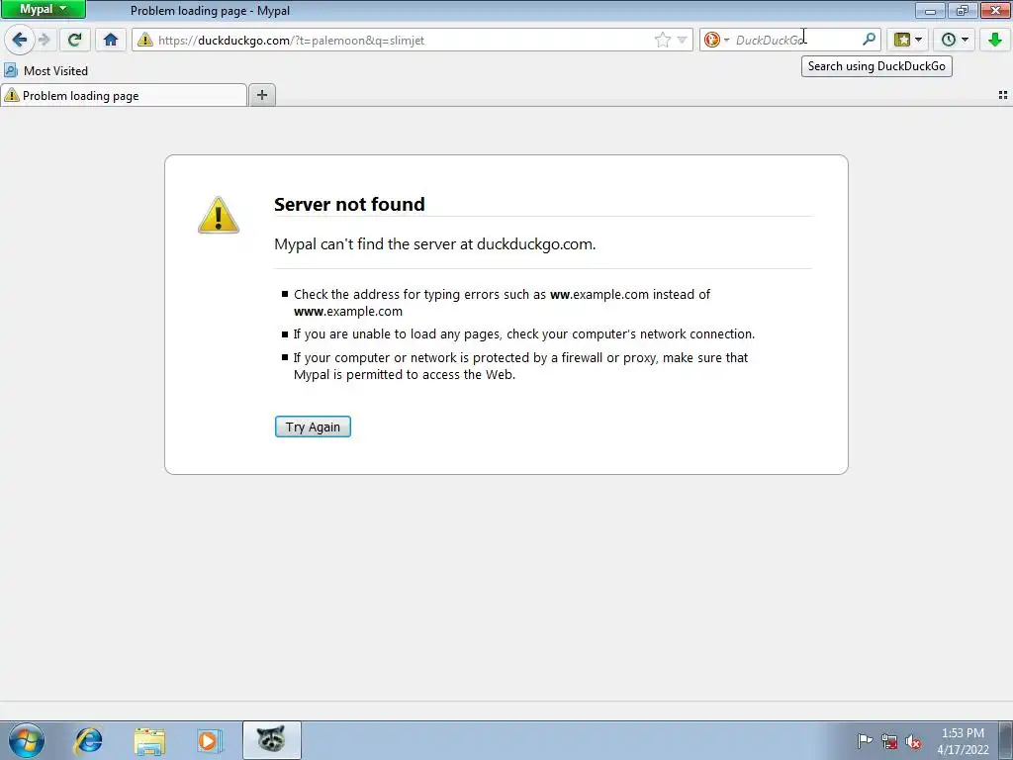
Task: List all tabs with the grid icon
Action: (1003, 95)
